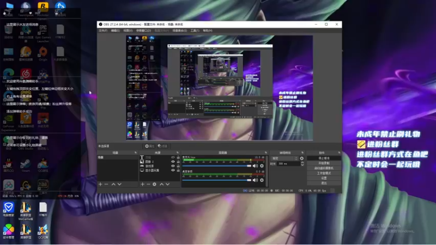Select the 场景 entry in Scenes list
This screenshot has width=436, height=245.
tap(117, 157)
